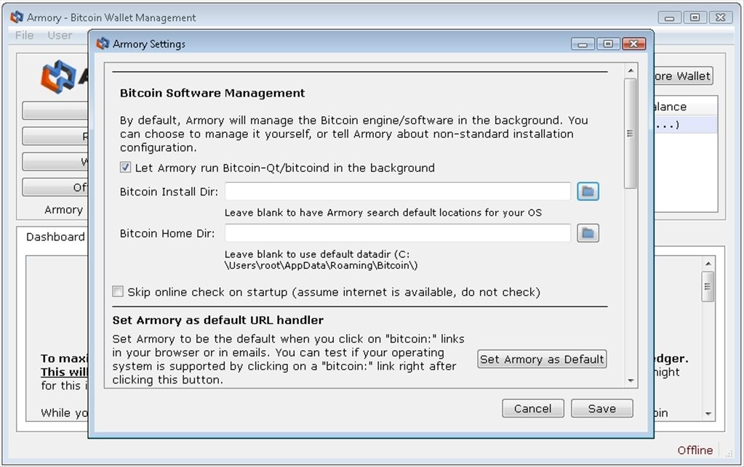Image resolution: width=744 pixels, height=467 pixels.
Task: Click the Bitcoin Home Dir text field
Action: click(398, 233)
